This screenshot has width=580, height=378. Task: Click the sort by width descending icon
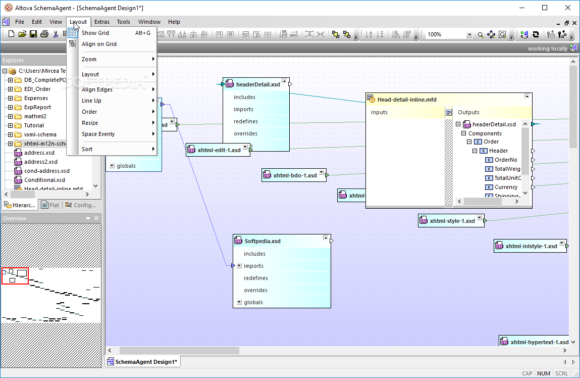pos(407,34)
